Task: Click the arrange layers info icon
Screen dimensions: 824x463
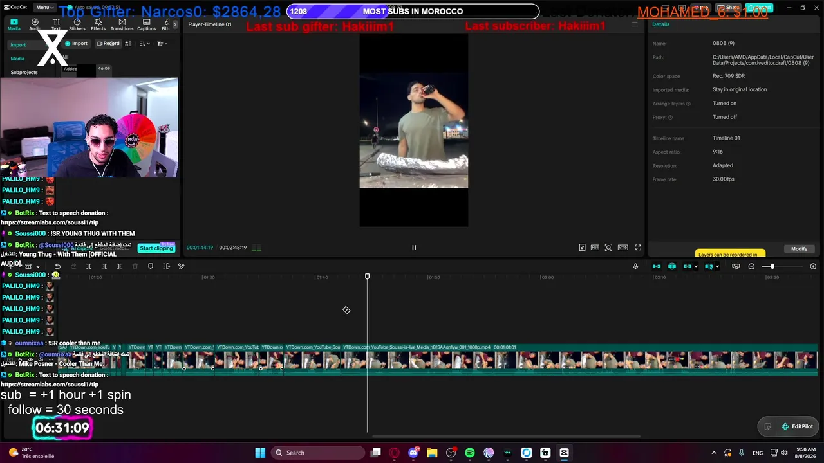Action: (x=688, y=104)
